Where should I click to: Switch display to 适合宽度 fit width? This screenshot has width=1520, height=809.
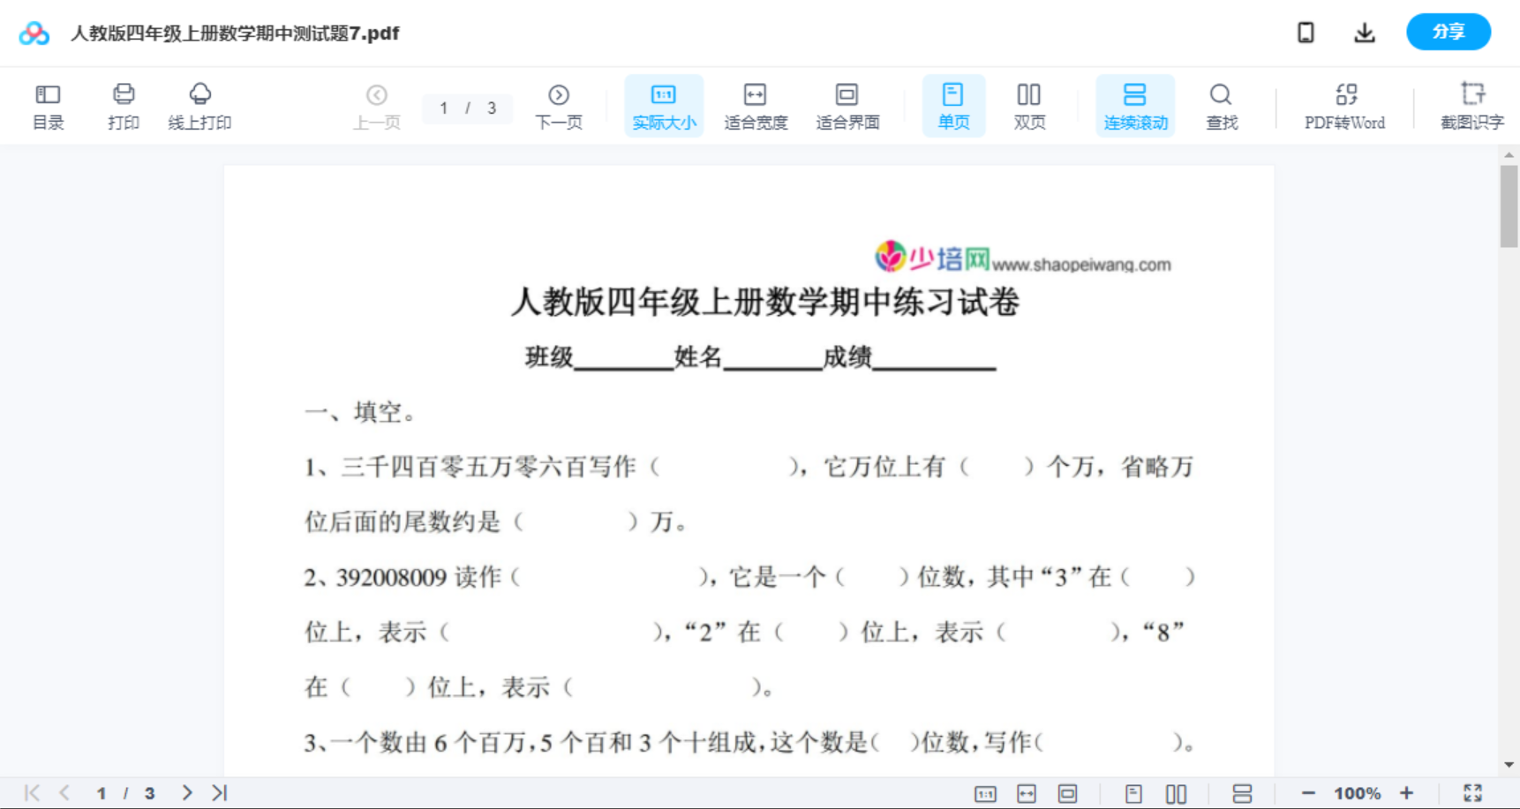pyautogui.click(x=756, y=105)
